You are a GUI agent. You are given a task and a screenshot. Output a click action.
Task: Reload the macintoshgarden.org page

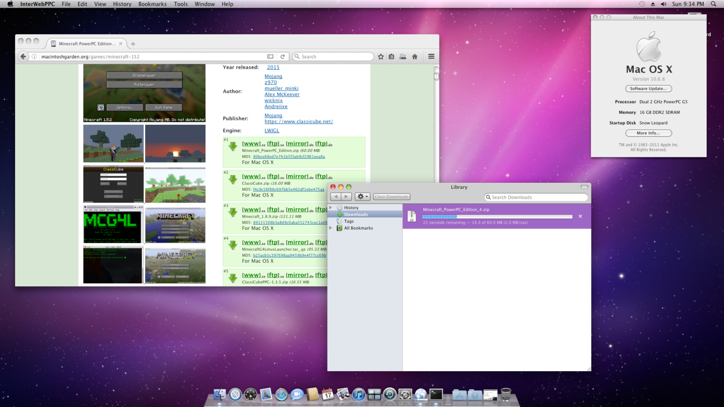pyautogui.click(x=283, y=56)
